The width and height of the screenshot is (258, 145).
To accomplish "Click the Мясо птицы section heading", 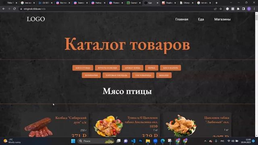I will [127, 91].
